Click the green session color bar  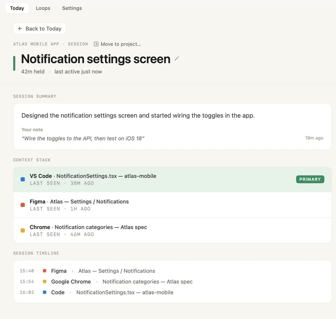point(14,63)
